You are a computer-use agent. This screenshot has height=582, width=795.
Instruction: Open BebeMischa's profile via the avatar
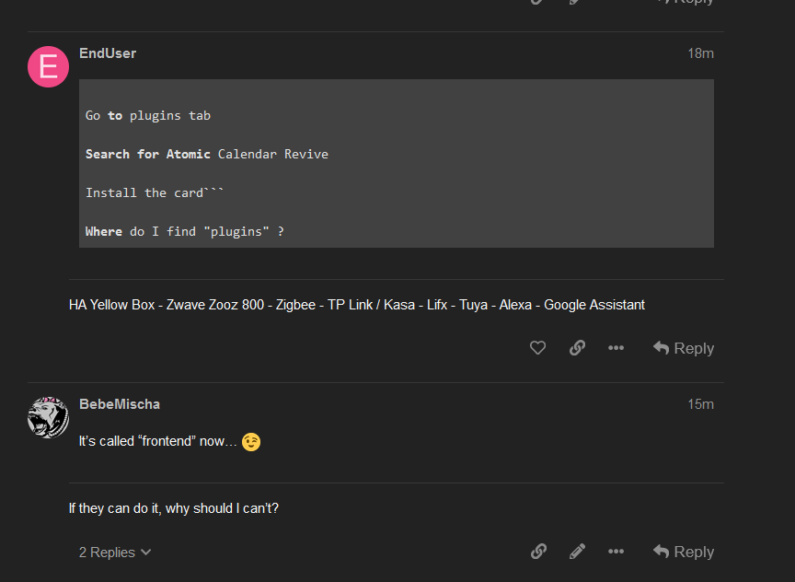48,417
